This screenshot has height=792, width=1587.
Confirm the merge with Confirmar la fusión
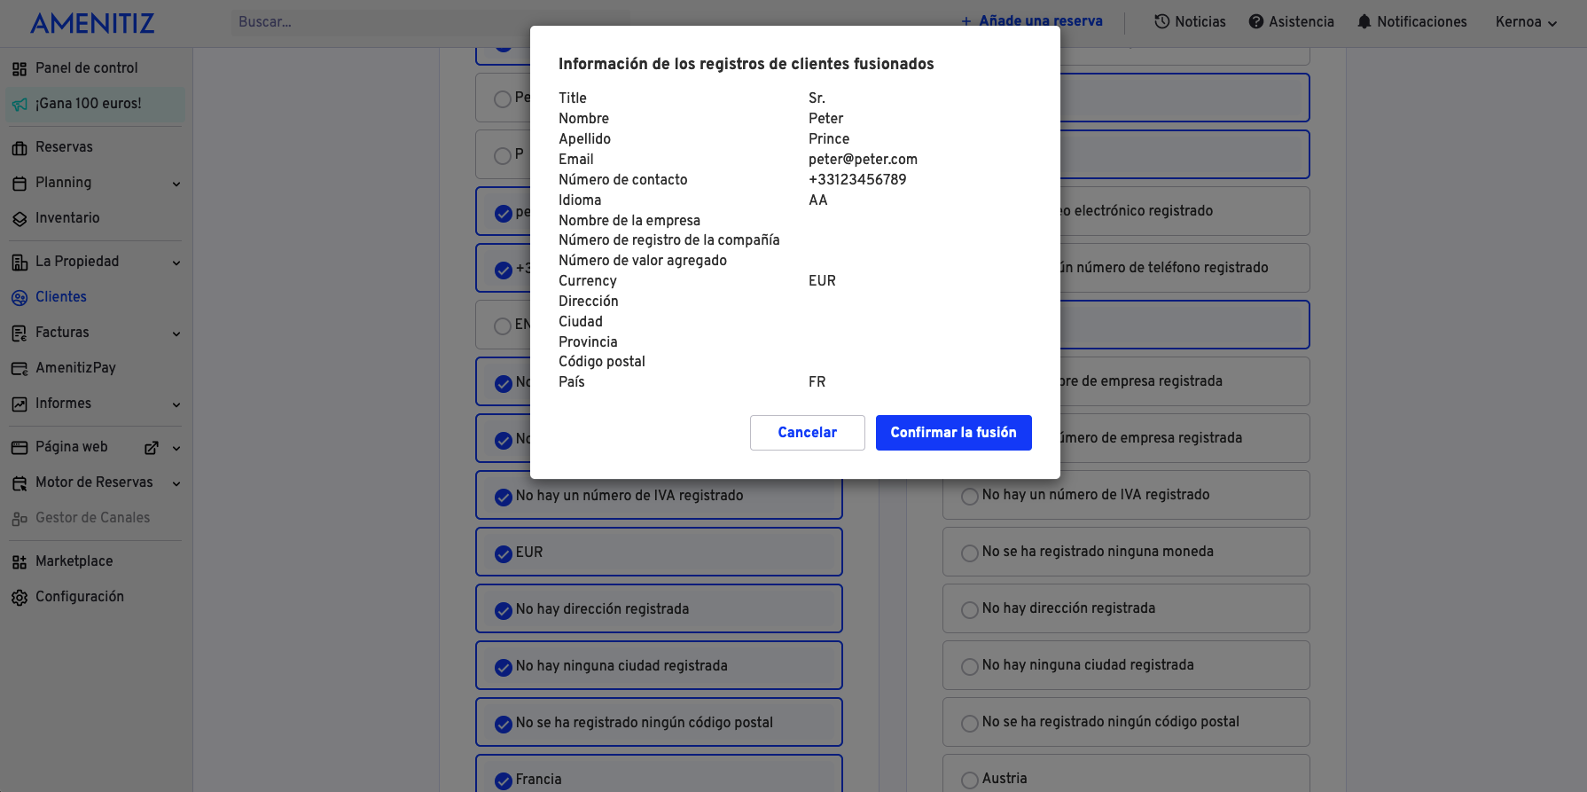click(953, 433)
